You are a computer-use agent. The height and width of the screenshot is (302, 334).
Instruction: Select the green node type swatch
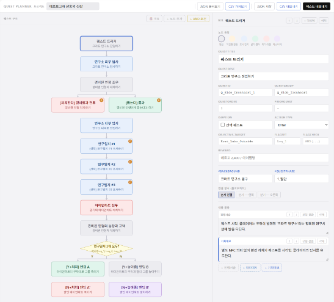pyautogui.click(x=255, y=38)
